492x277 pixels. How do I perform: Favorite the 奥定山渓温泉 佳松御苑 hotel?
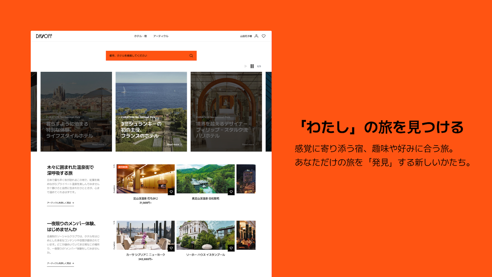coord(231,192)
